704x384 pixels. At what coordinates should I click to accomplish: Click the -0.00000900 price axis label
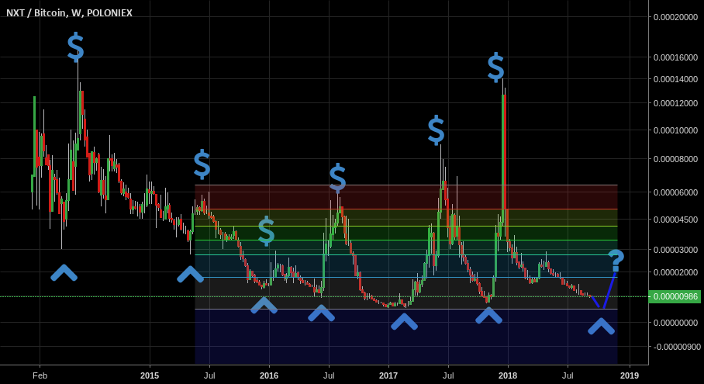pos(675,347)
